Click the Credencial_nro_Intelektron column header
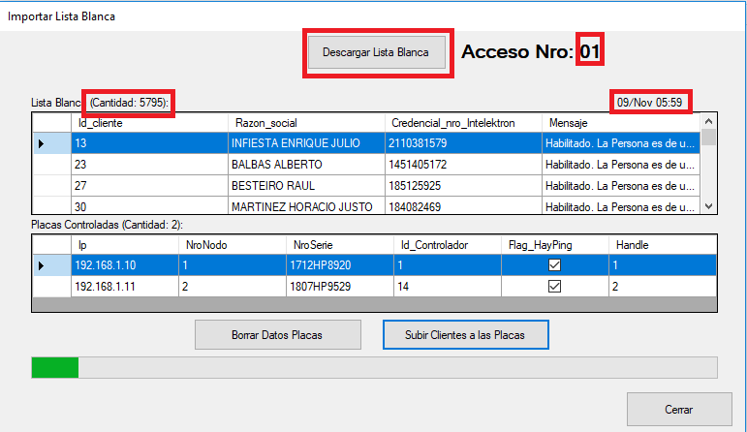The width and height of the screenshot is (747, 432). pyautogui.click(x=462, y=123)
